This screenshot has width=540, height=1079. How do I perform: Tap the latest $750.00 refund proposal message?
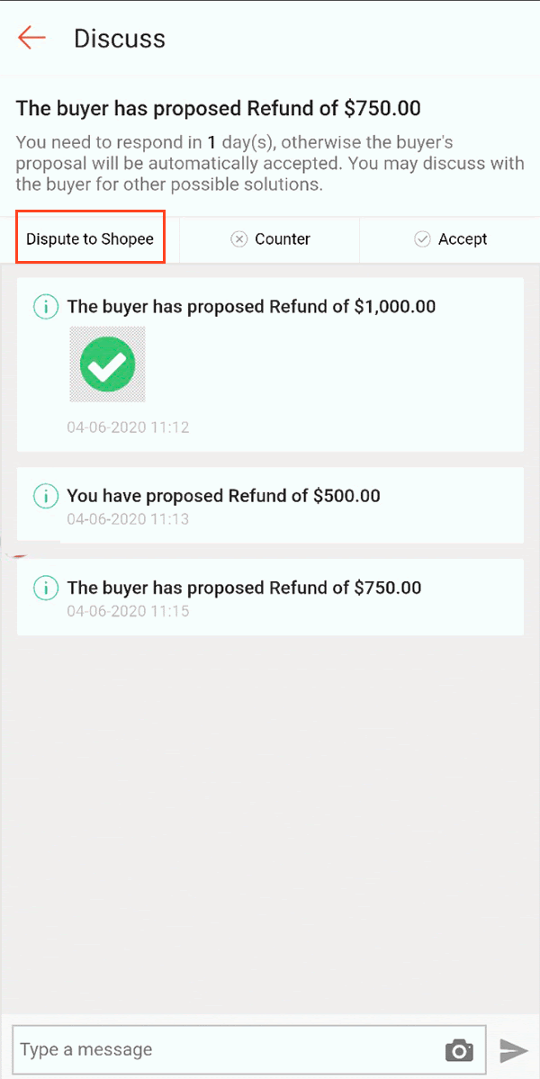(270, 597)
